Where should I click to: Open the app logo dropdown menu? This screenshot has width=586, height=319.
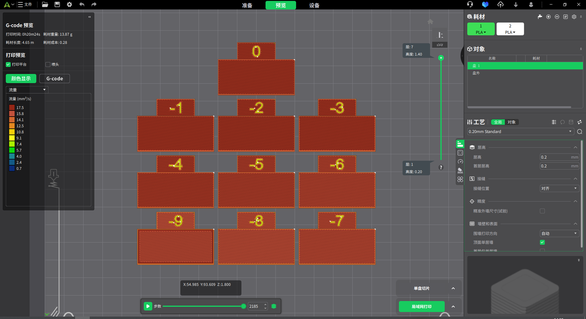[9, 4]
